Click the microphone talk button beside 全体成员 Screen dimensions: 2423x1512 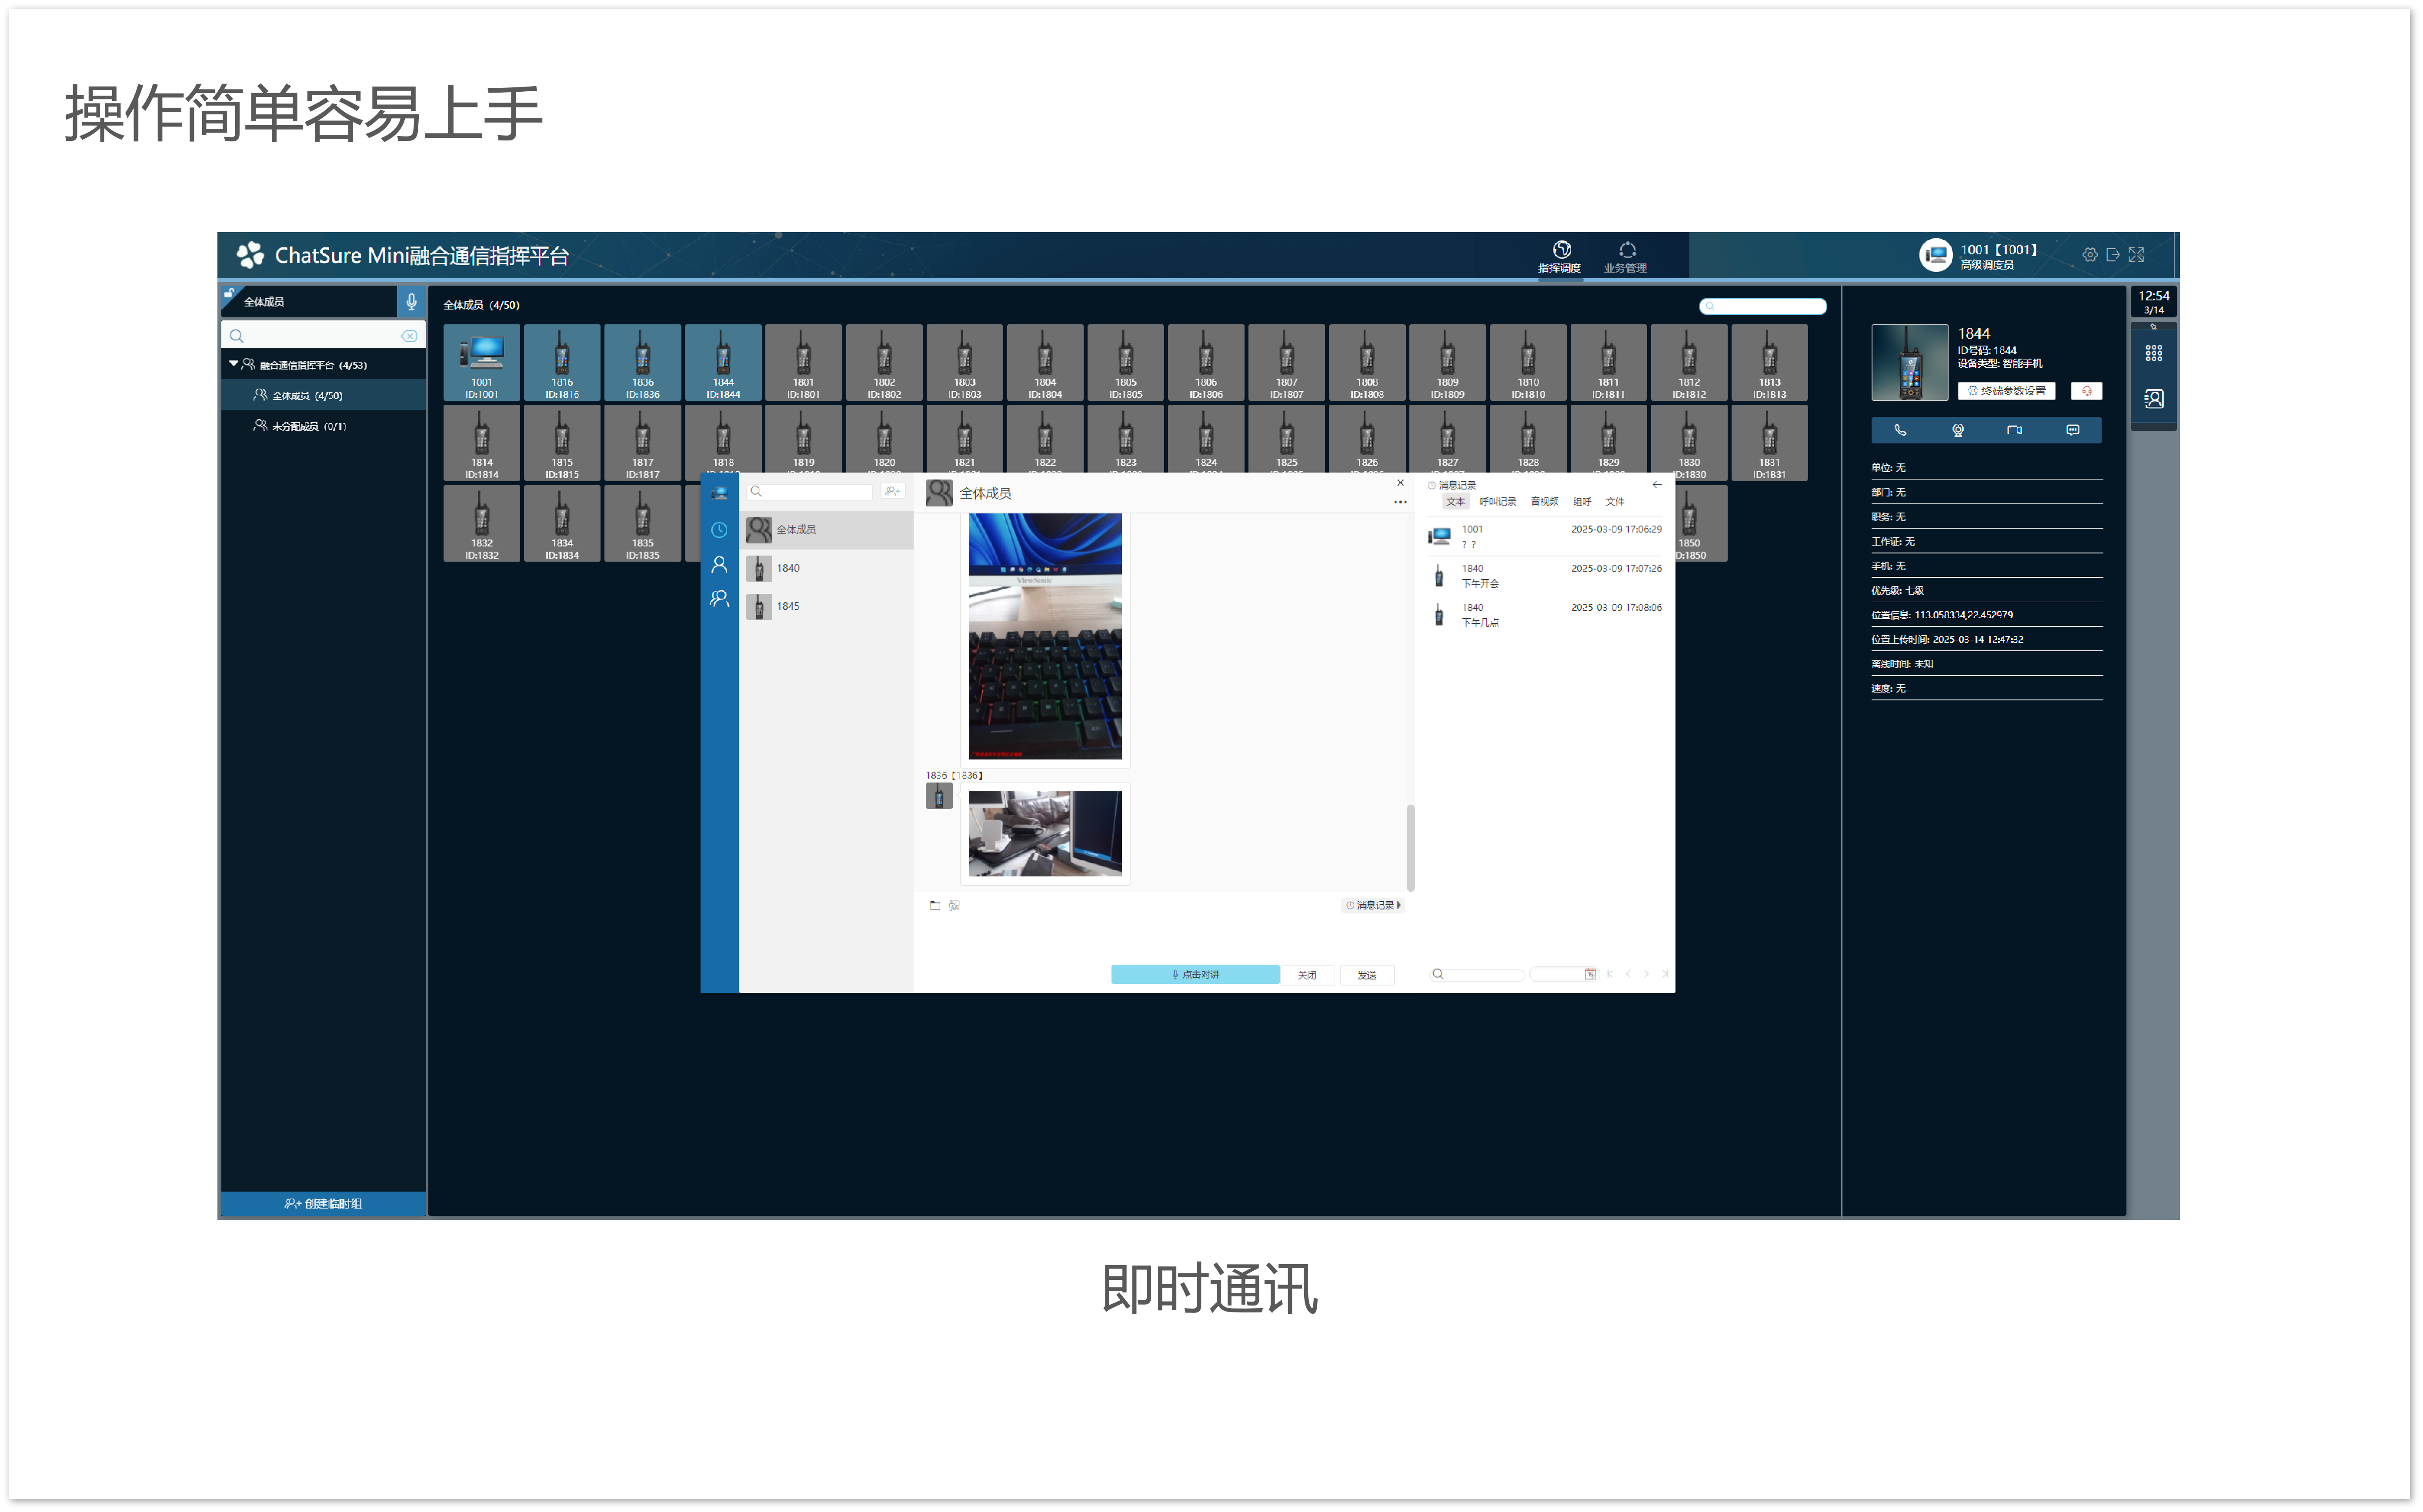[x=412, y=302]
